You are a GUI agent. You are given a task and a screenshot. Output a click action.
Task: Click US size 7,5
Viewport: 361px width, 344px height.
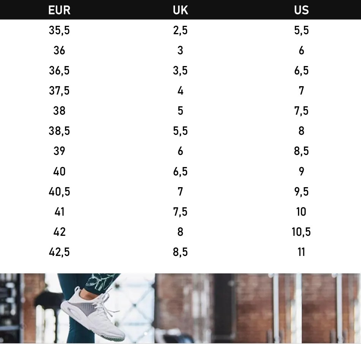pyautogui.click(x=301, y=111)
